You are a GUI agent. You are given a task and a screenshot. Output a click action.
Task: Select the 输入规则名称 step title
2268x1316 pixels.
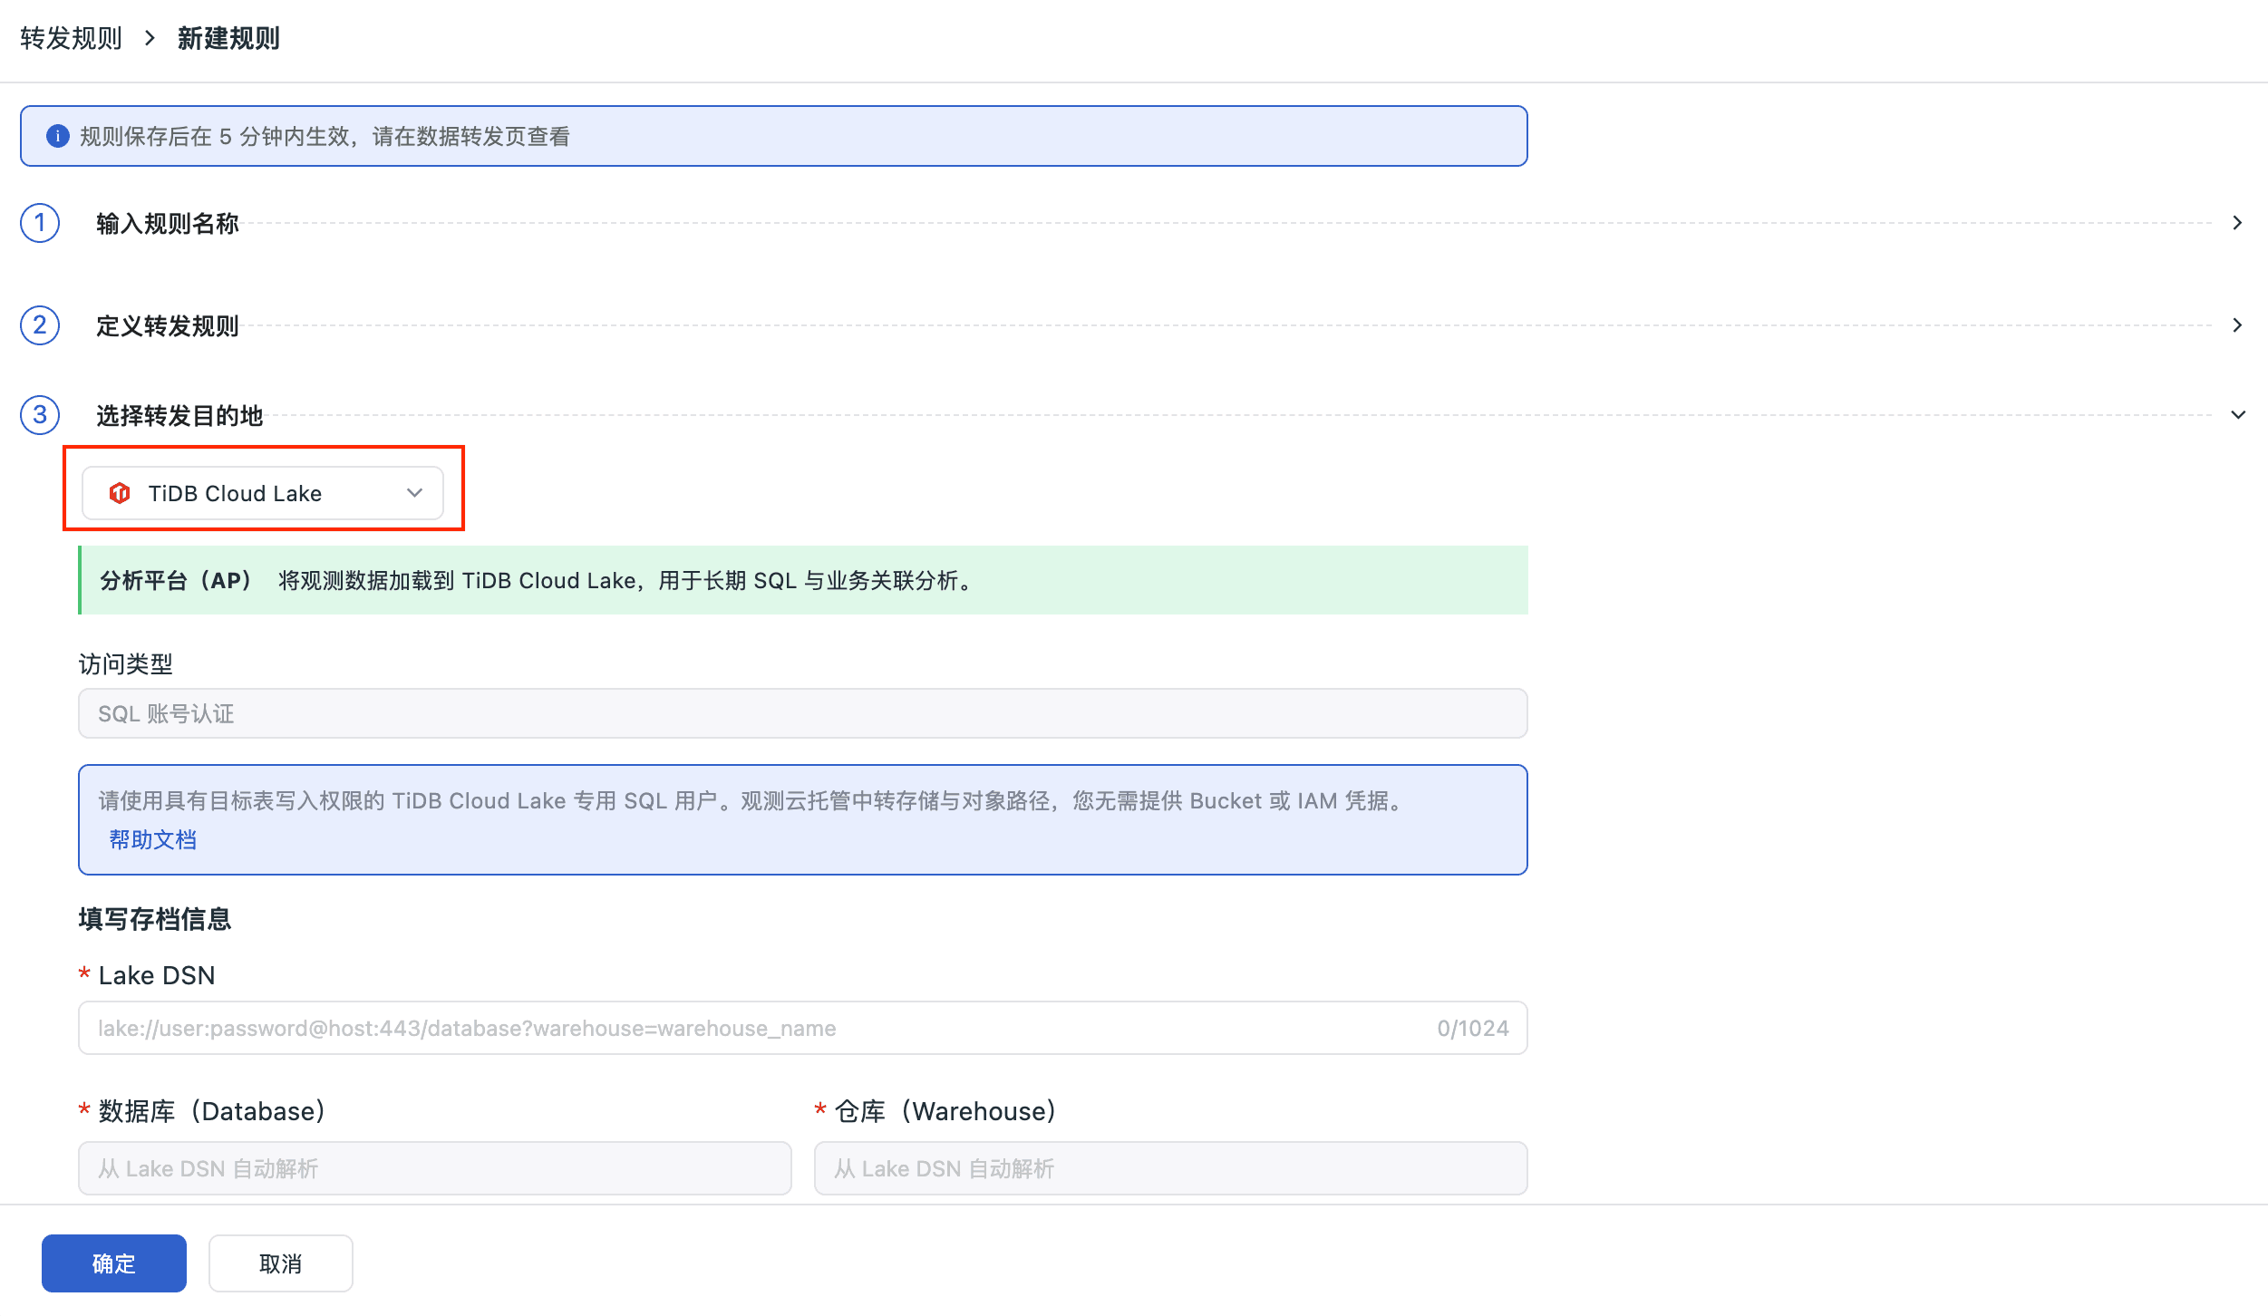click(x=168, y=223)
